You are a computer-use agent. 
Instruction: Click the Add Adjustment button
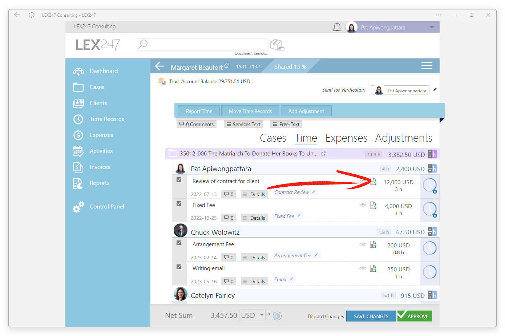306,111
